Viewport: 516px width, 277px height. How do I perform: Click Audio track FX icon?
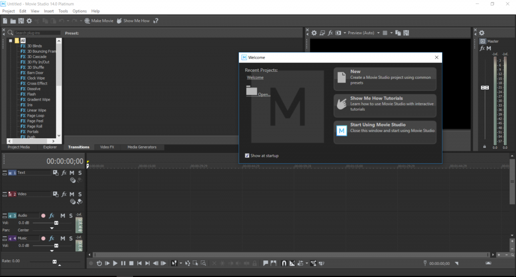[52, 216]
